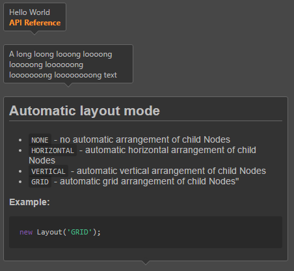Click the horizontal arrangement description text
The width and height of the screenshot is (294, 271).
[142, 155]
